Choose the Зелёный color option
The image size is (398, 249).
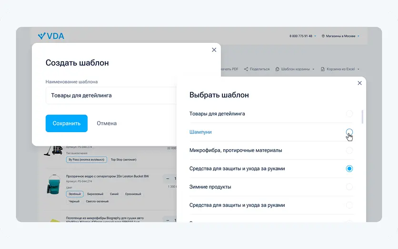pyautogui.click(x=75, y=194)
